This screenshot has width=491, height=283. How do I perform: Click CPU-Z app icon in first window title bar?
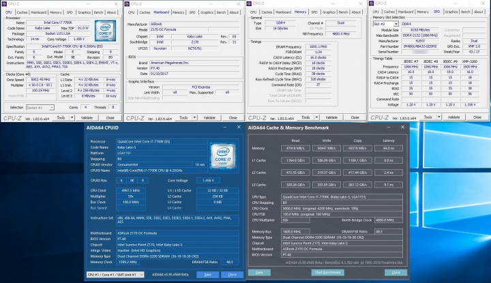4,4
